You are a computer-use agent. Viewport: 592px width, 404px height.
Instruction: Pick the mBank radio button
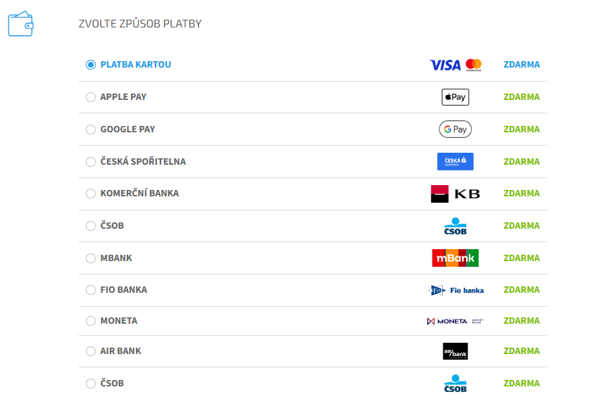pyautogui.click(x=91, y=258)
